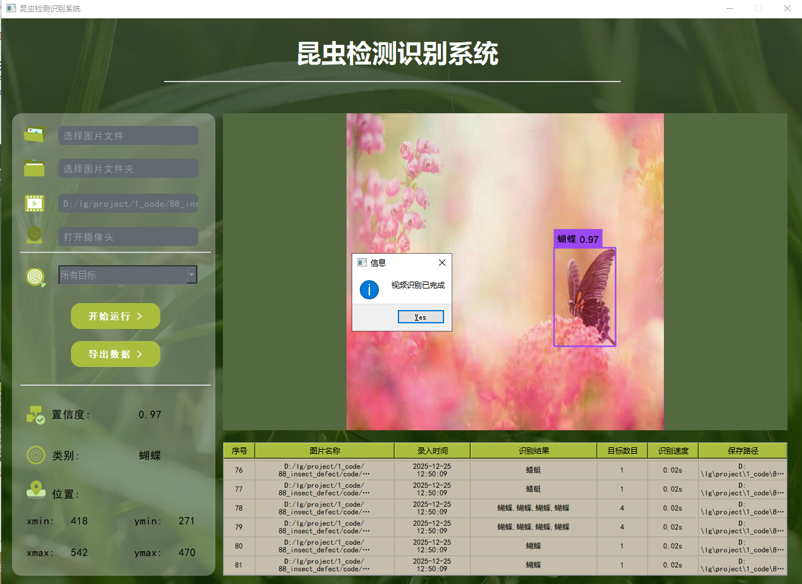
Task: Confirm the dialog with the Yes button
Action: click(421, 317)
